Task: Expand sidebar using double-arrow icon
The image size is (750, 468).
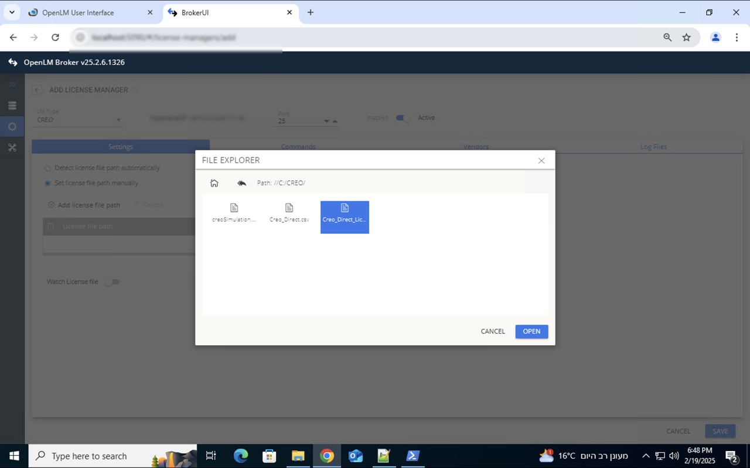Action: [12, 84]
